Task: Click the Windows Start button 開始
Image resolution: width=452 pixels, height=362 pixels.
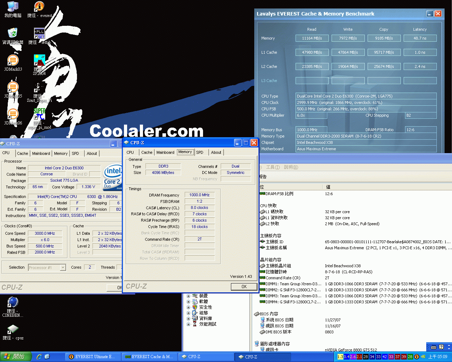Action: click(16, 357)
